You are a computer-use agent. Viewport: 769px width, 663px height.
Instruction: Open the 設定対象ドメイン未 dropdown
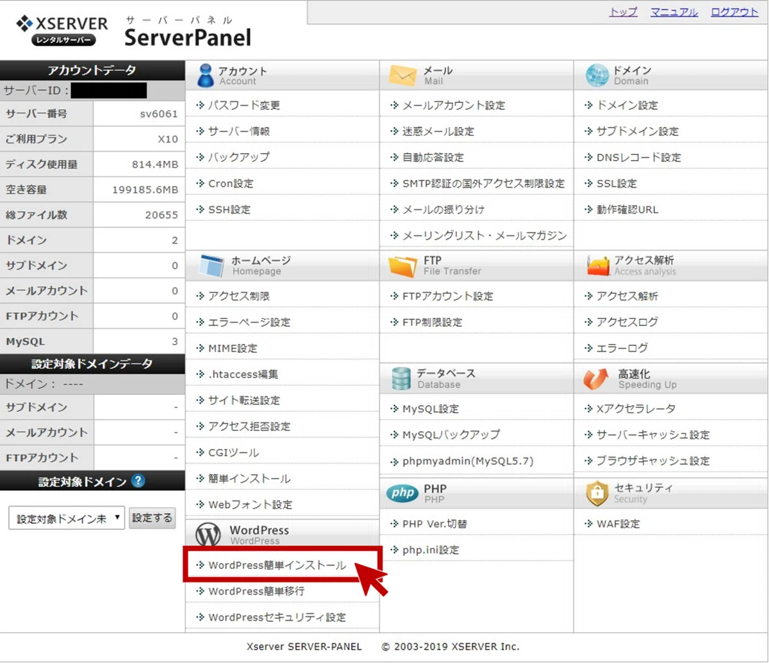click(x=66, y=518)
